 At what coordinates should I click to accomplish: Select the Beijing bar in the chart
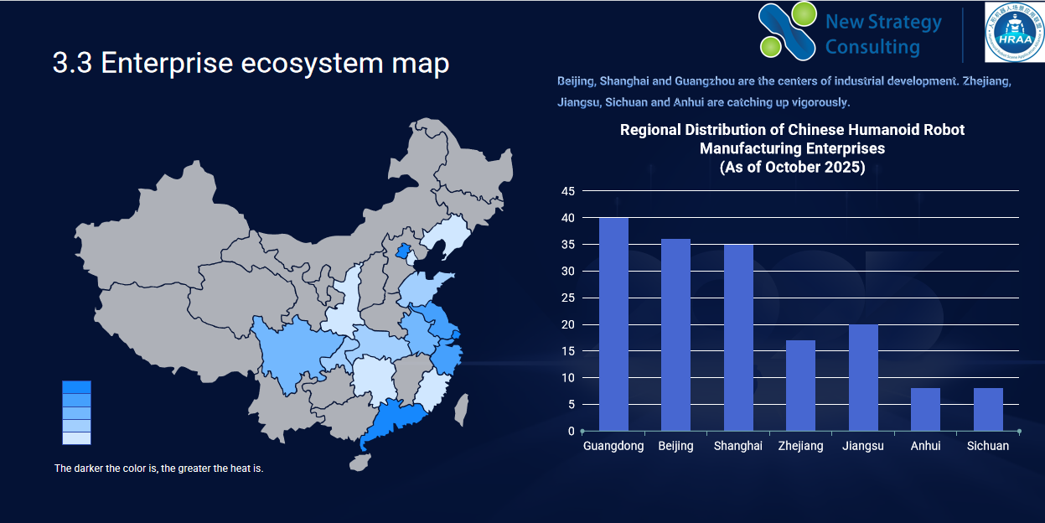tap(675, 335)
